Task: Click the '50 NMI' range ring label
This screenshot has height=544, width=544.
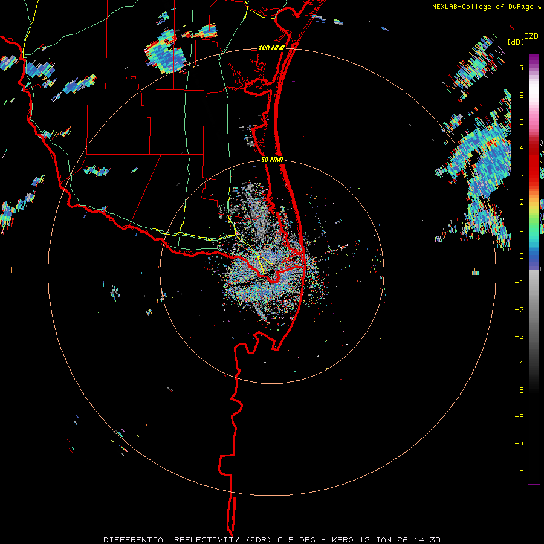Action: click(272, 160)
